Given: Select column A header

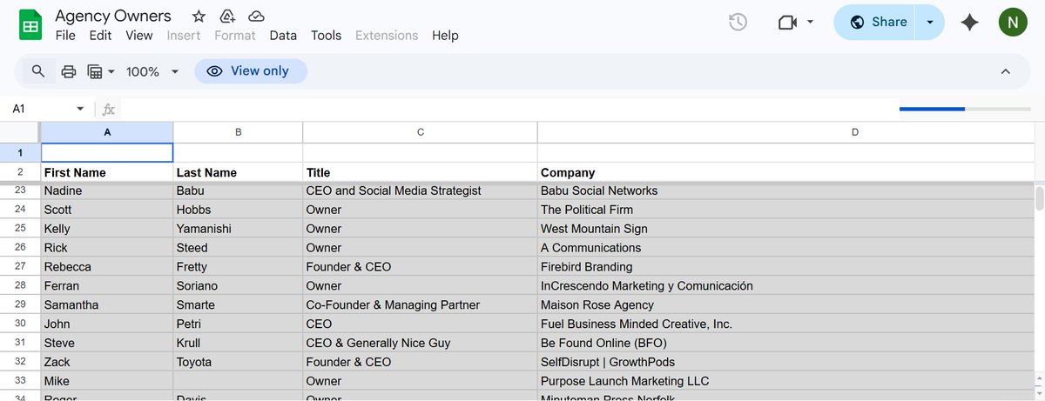Looking at the screenshot, I should coord(107,132).
